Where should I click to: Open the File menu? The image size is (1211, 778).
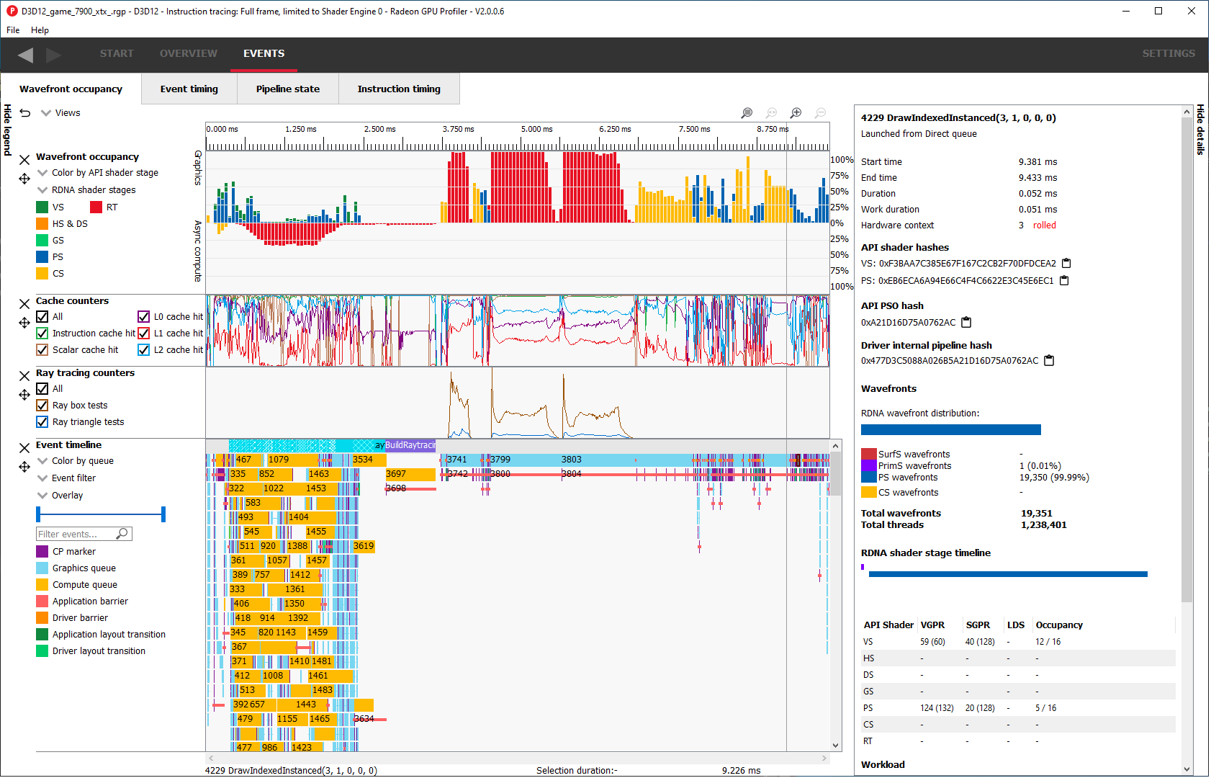click(12, 30)
